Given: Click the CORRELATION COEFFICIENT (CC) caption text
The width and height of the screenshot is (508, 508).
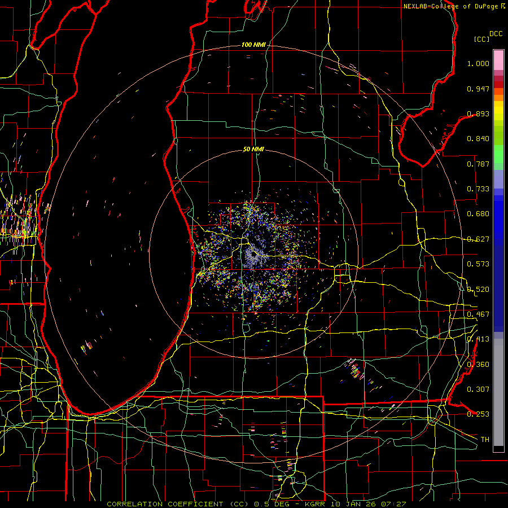Looking at the screenshot, I should pyautogui.click(x=178, y=504).
